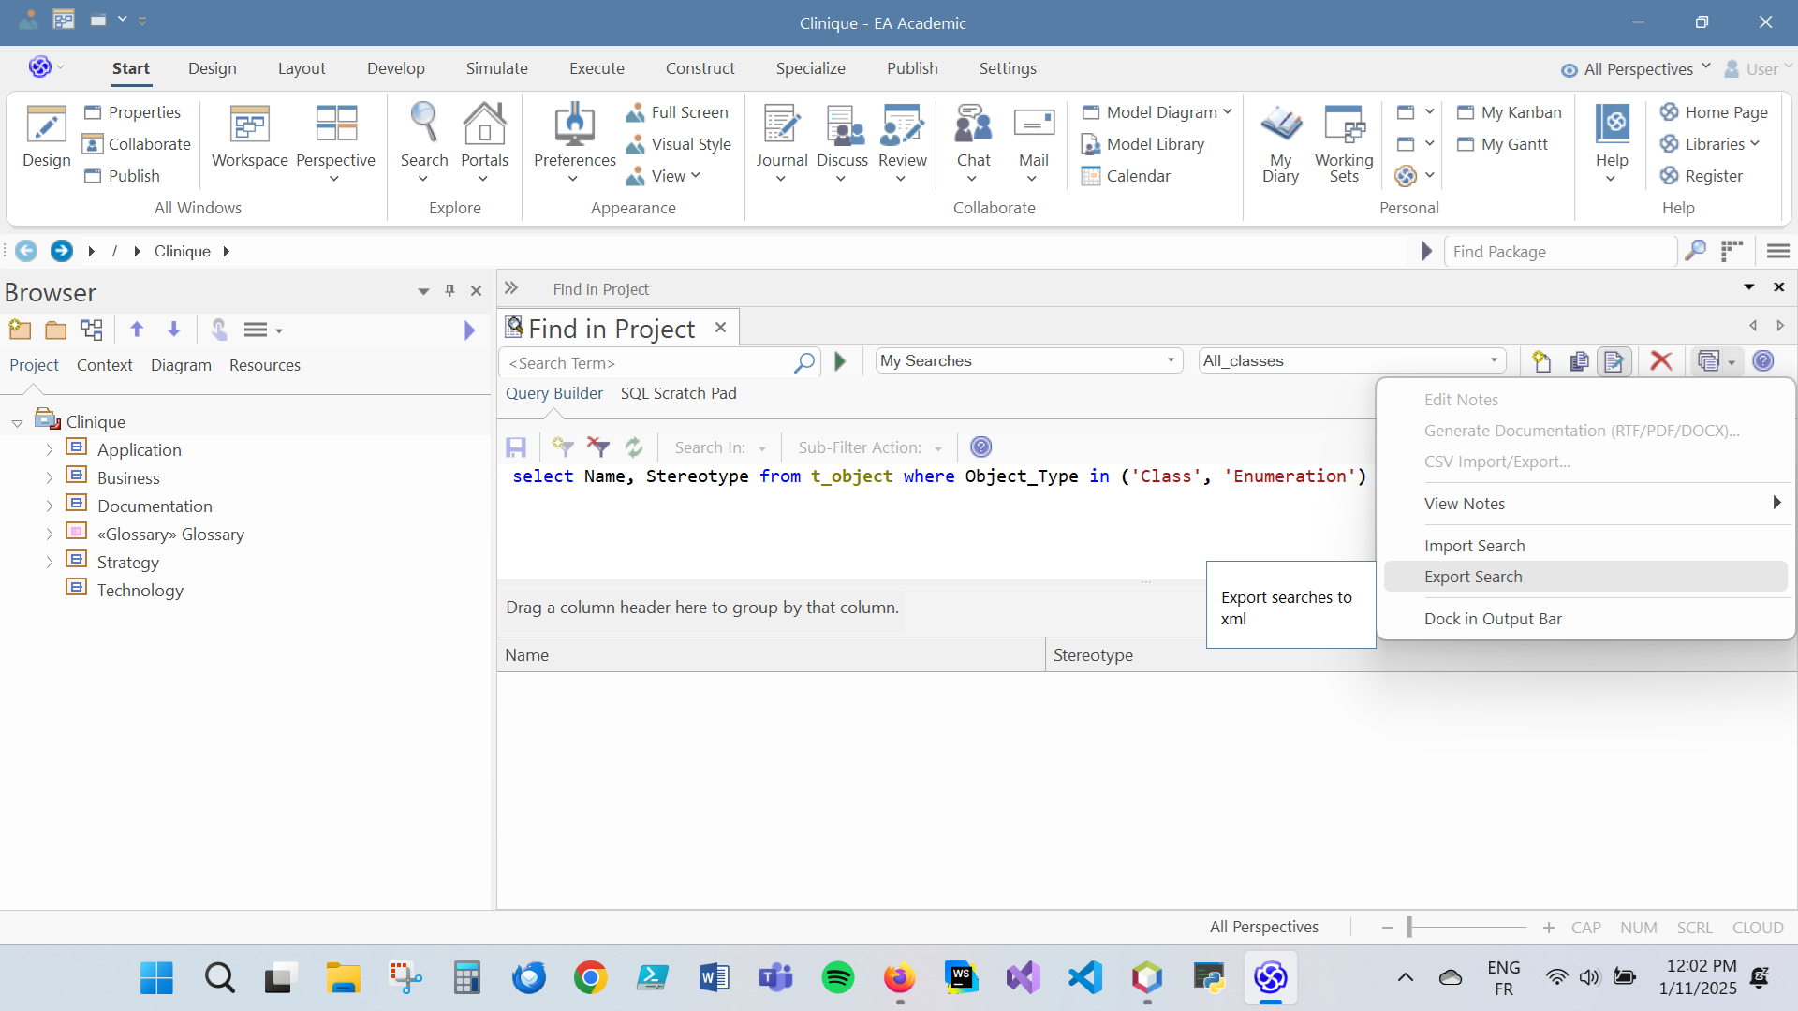Screen dimensions: 1798x1011
Task: Open the SQL Scratch Pad tab
Action: pos(678,393)
